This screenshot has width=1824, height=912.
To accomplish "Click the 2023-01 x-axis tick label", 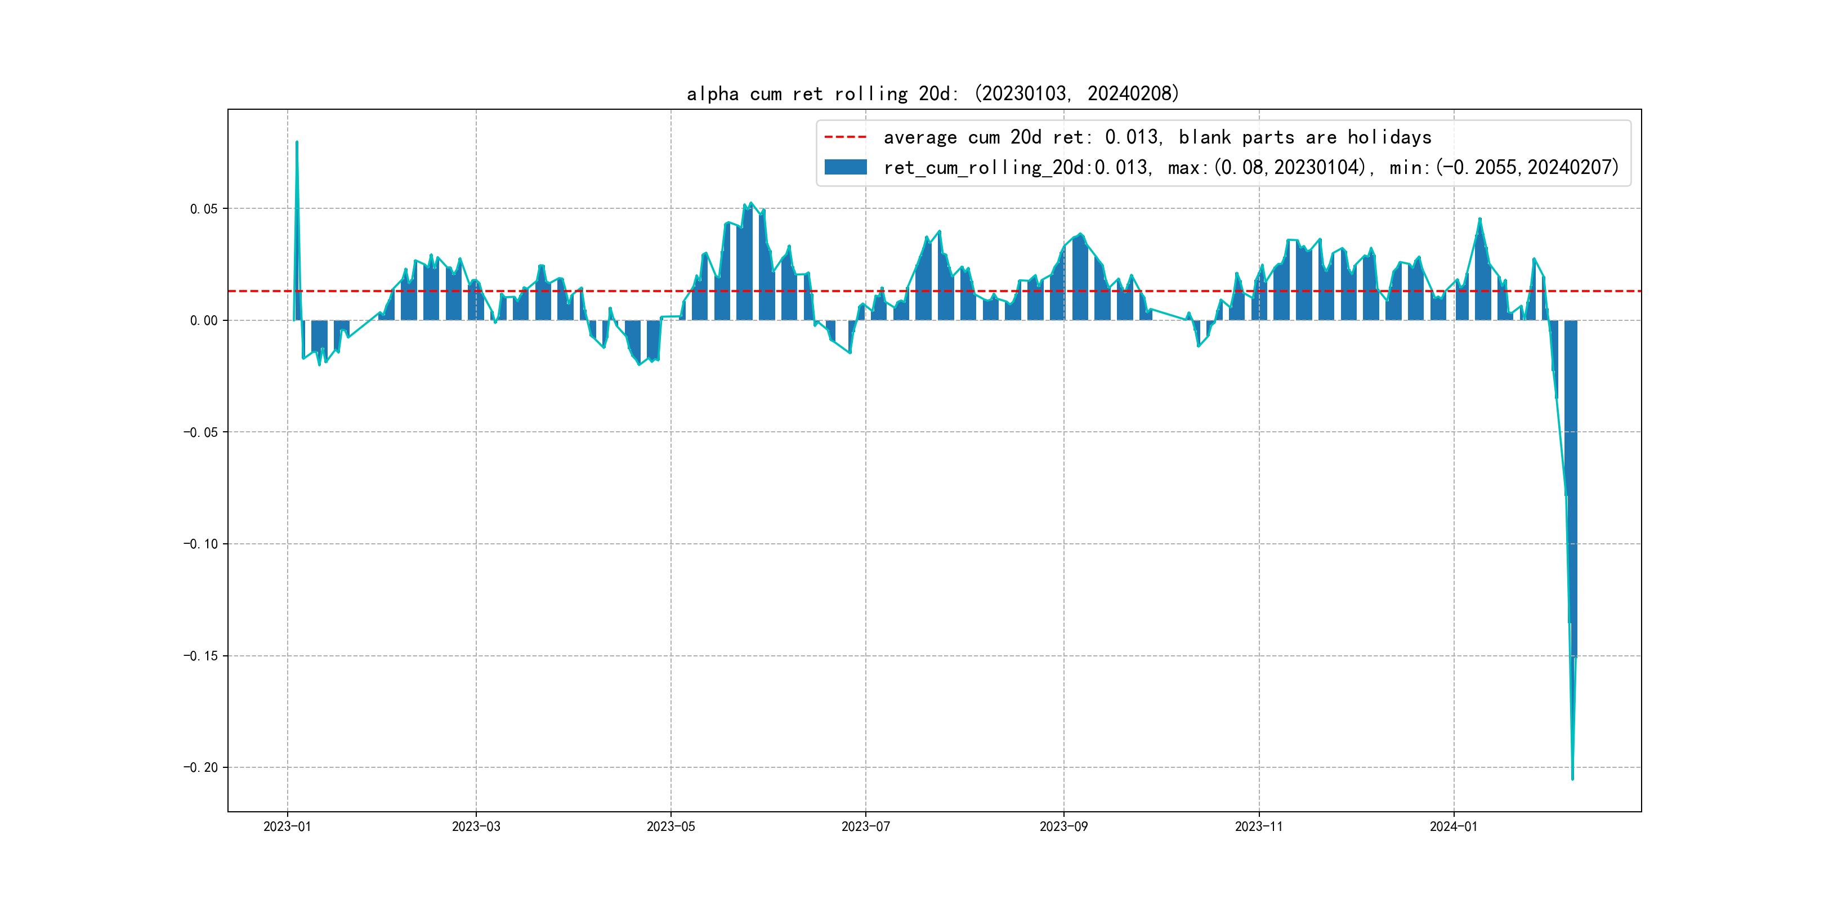I will (x=287, y=826).
